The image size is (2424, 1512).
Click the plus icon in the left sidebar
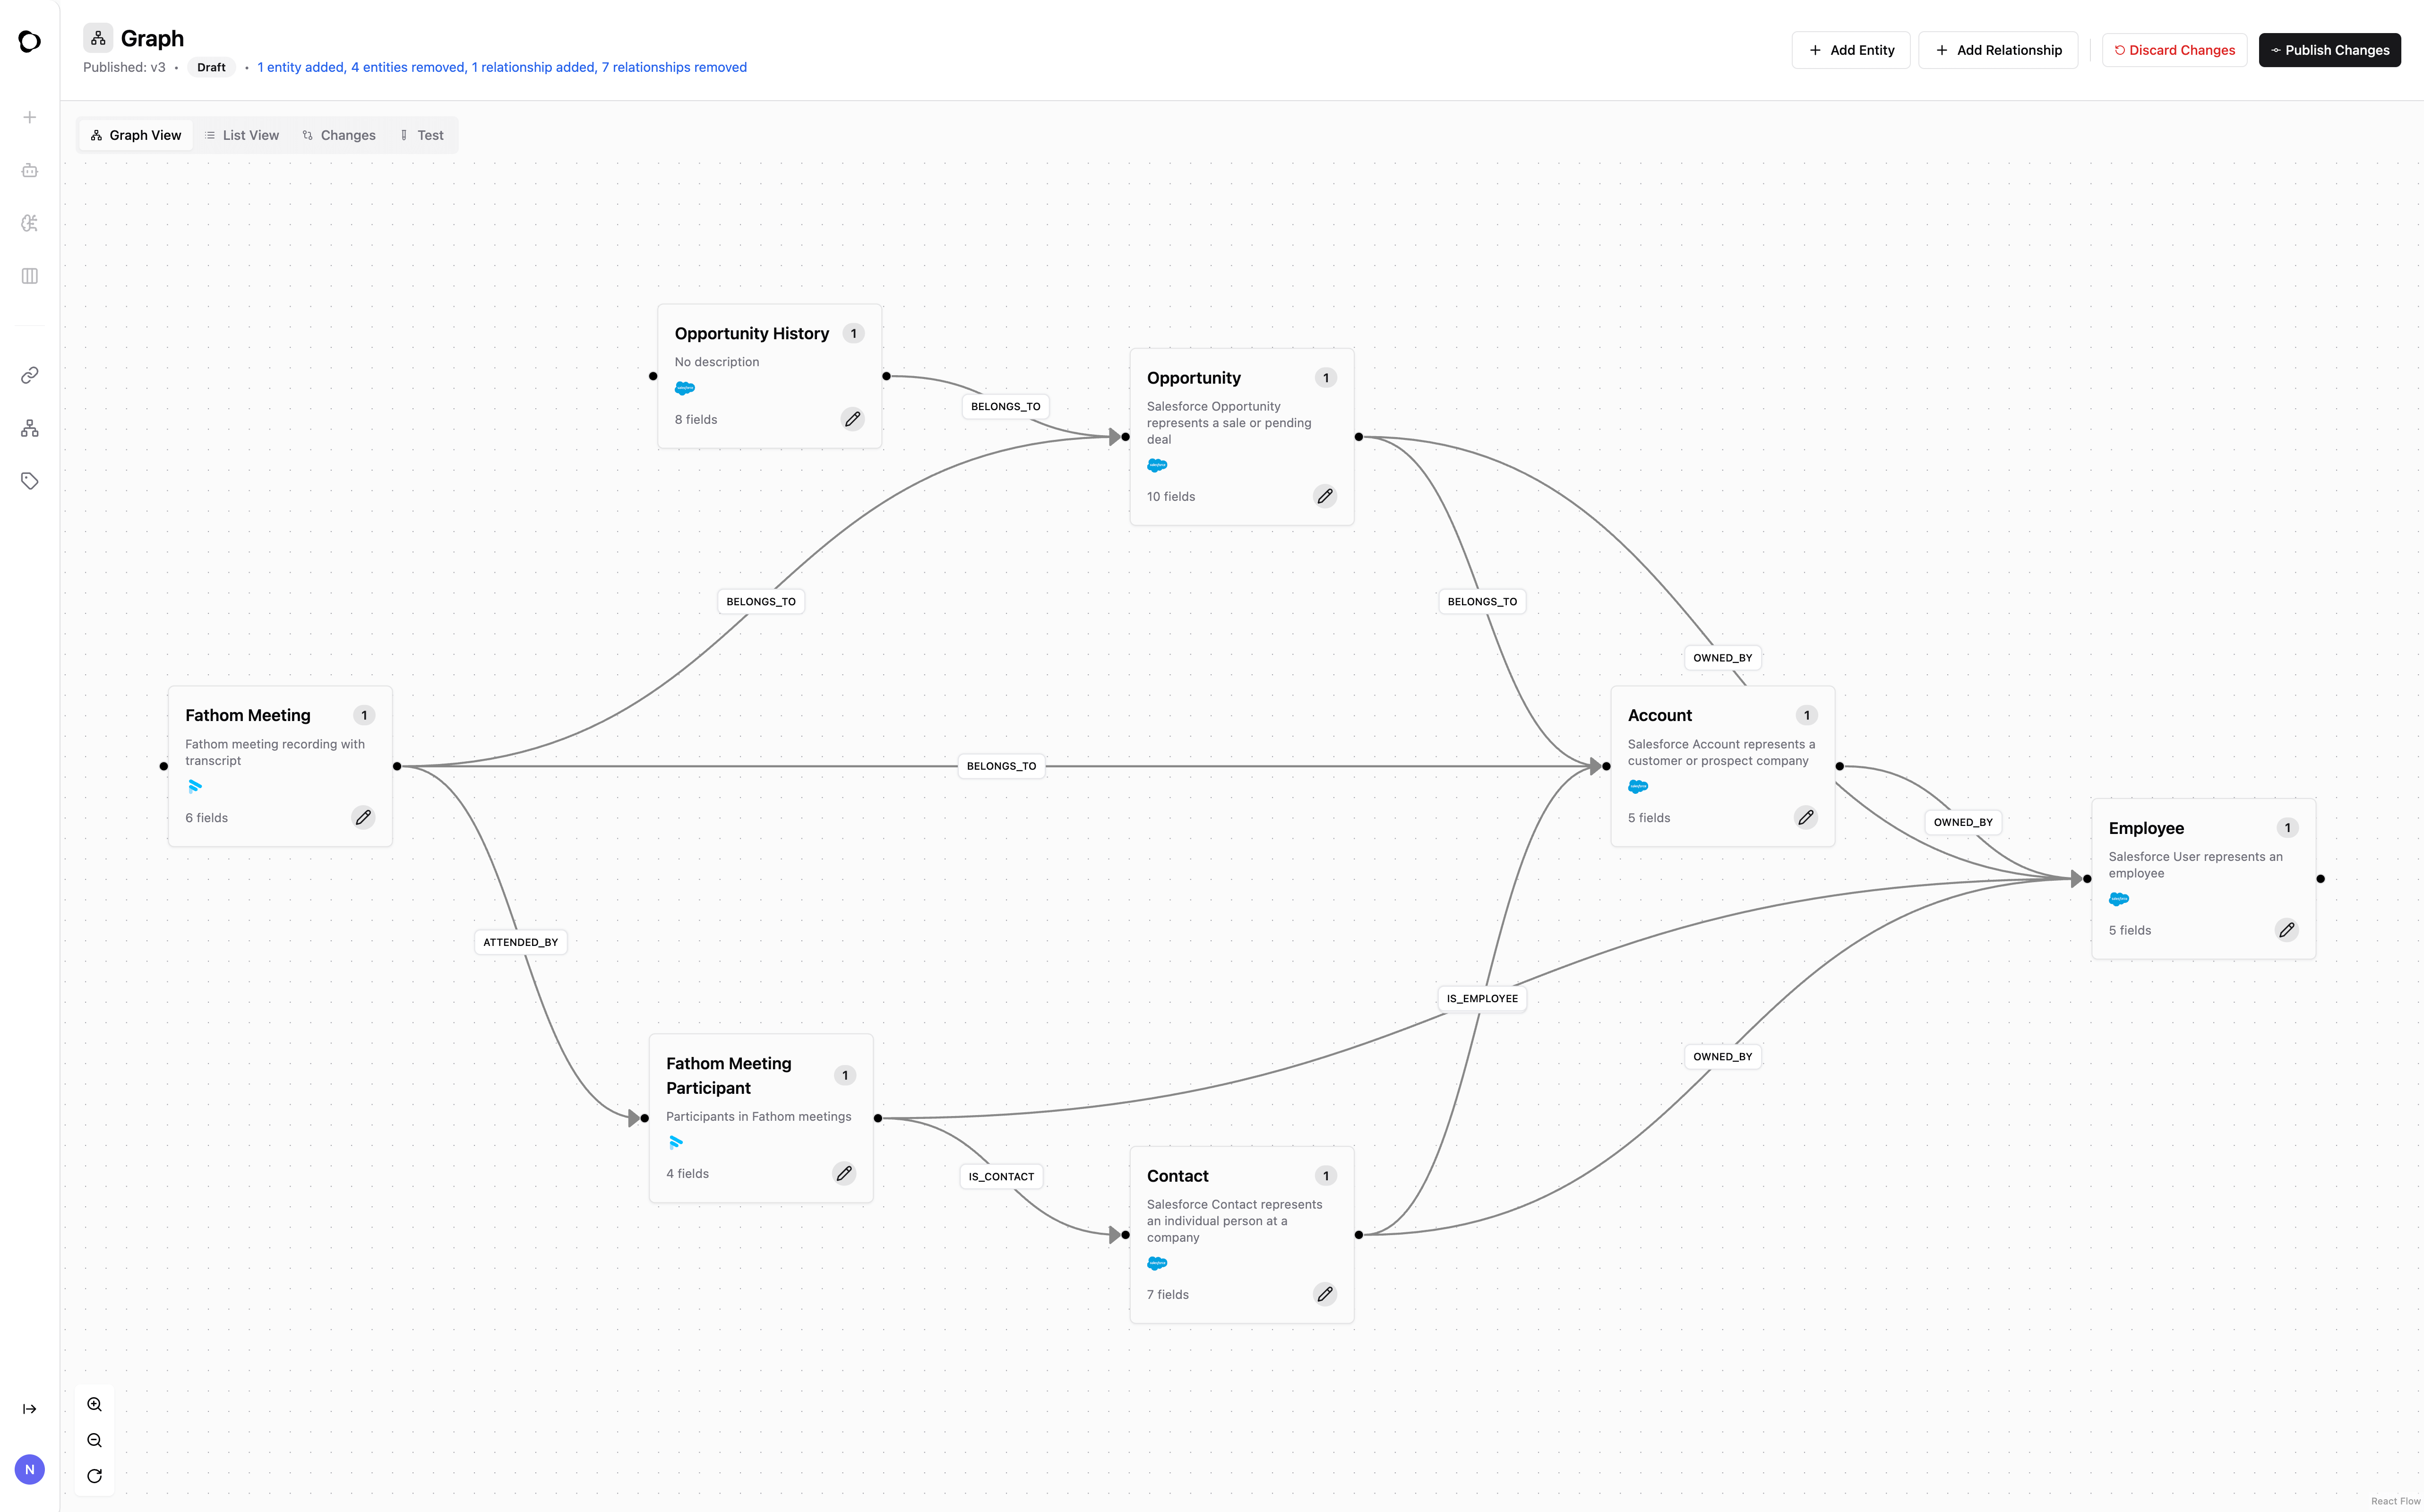pyautogui.click(x=30, y=117)
